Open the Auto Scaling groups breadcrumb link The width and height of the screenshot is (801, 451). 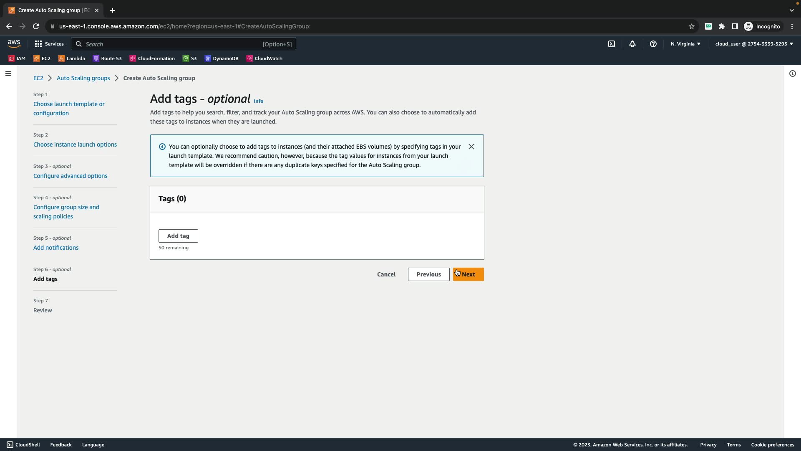coord(83,78)
